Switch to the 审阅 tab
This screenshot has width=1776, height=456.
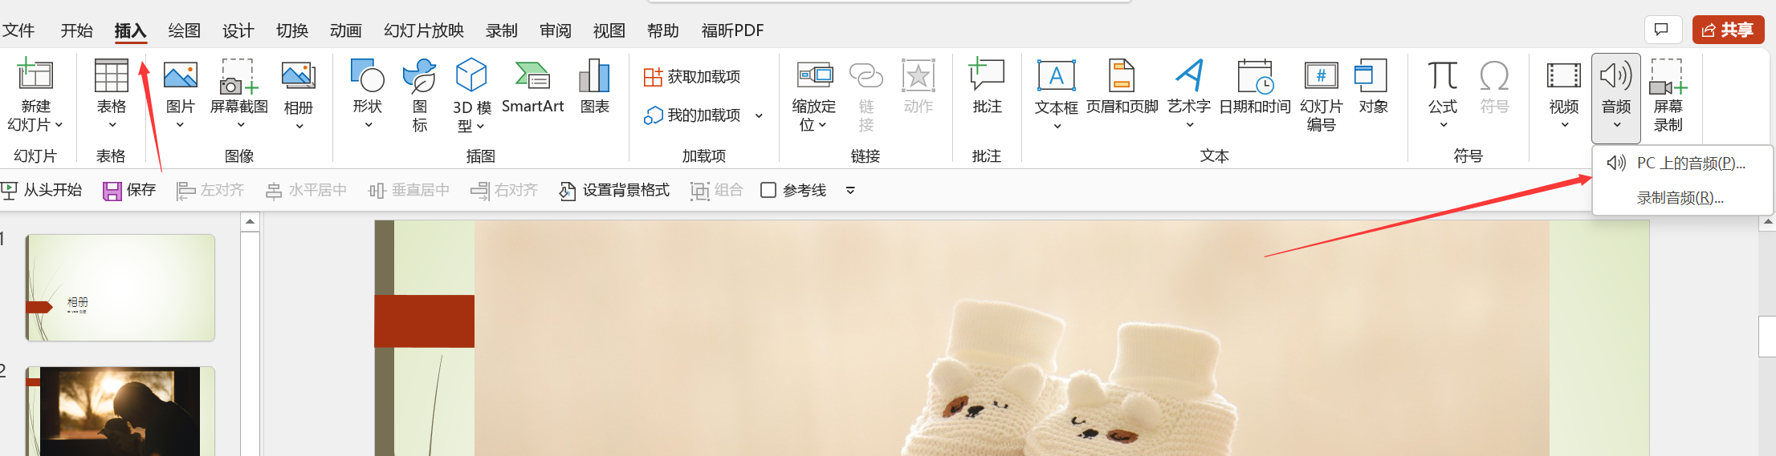point(555,30)
